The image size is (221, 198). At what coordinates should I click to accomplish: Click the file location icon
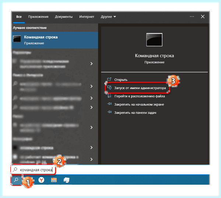coord(109,96)
